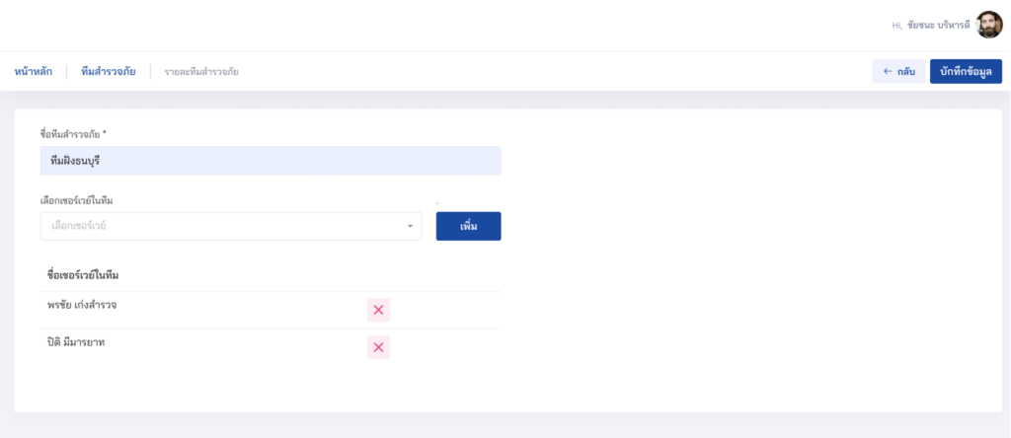Image resolution: width=1011 pixels, height=438 pixels.
Task: Remove ปิติ มีมารยาท with the red X
Action: pos(378,347)
